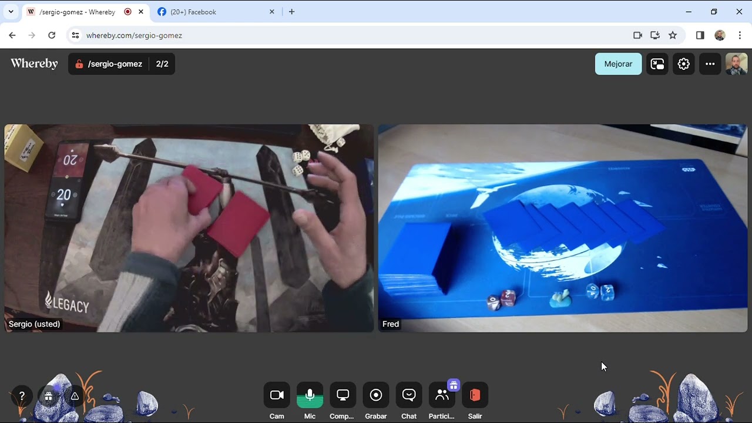This screenshot has width=752, height=423.
Task: Click install app icon in address bar
Action: (655, 35)
